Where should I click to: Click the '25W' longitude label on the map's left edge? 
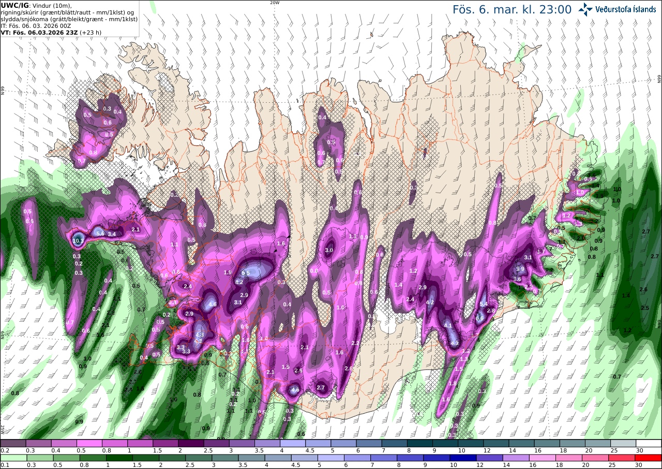click(x=3, y=429)
